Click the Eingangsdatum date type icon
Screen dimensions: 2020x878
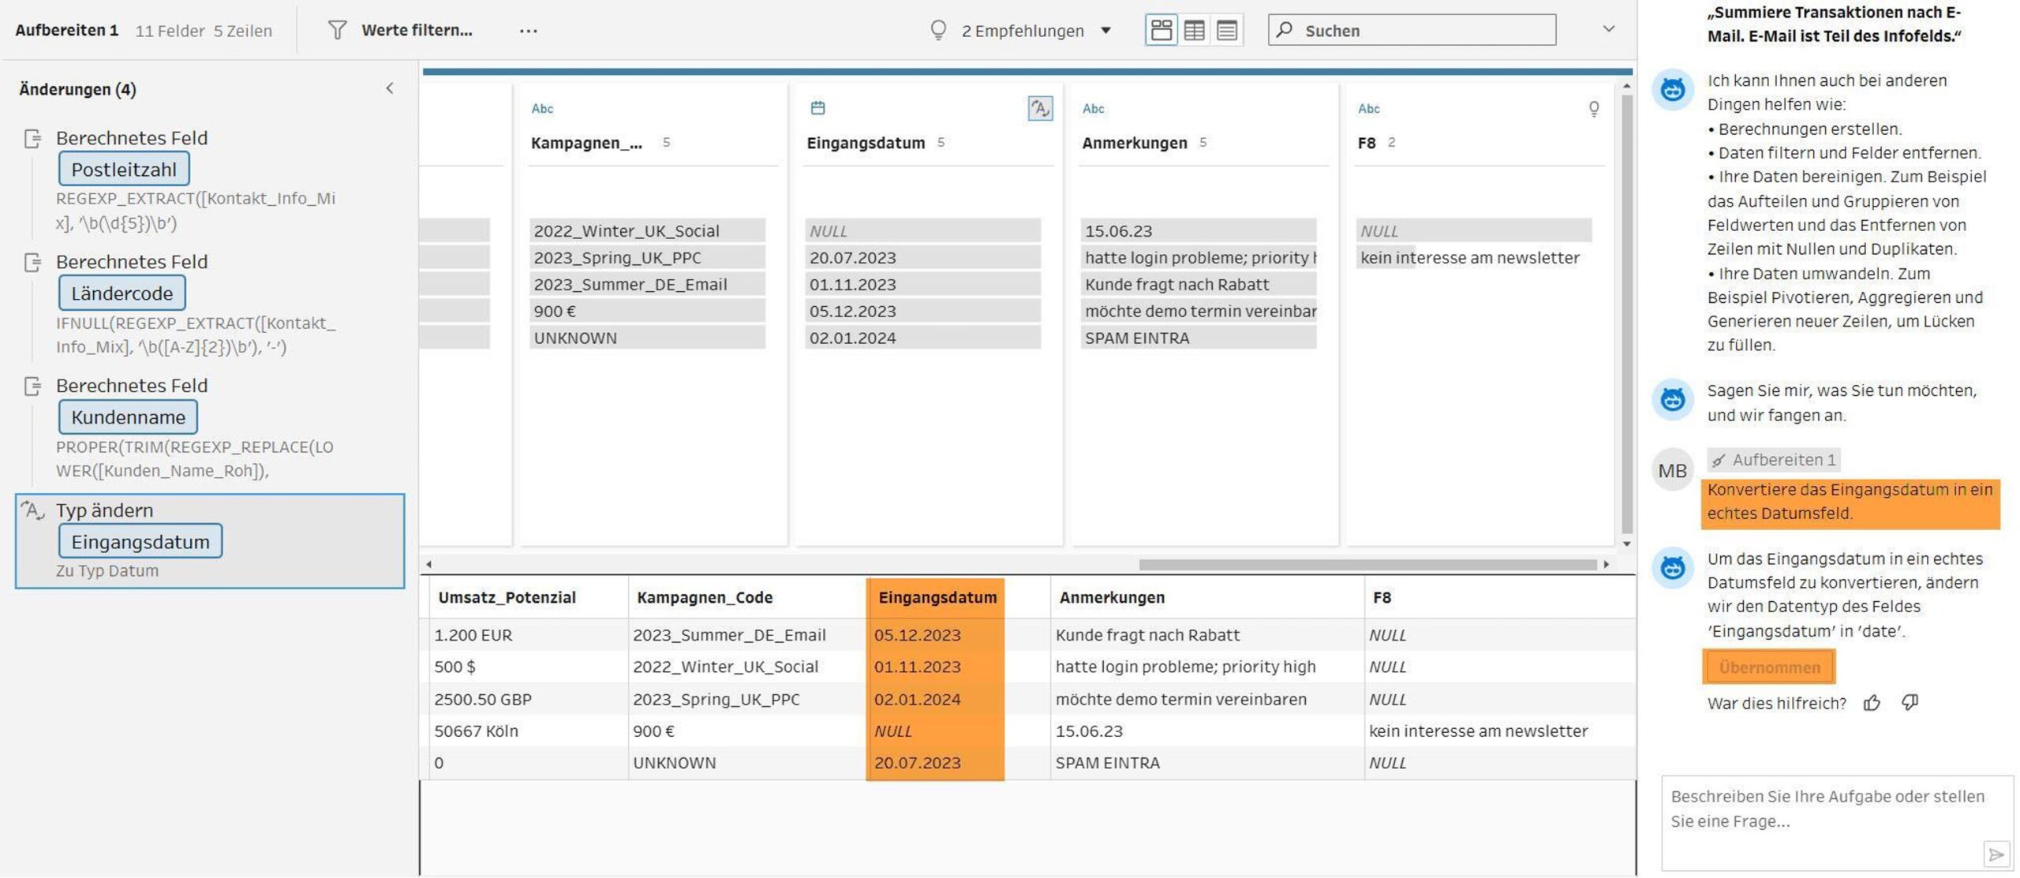click(x=817, y=108)
